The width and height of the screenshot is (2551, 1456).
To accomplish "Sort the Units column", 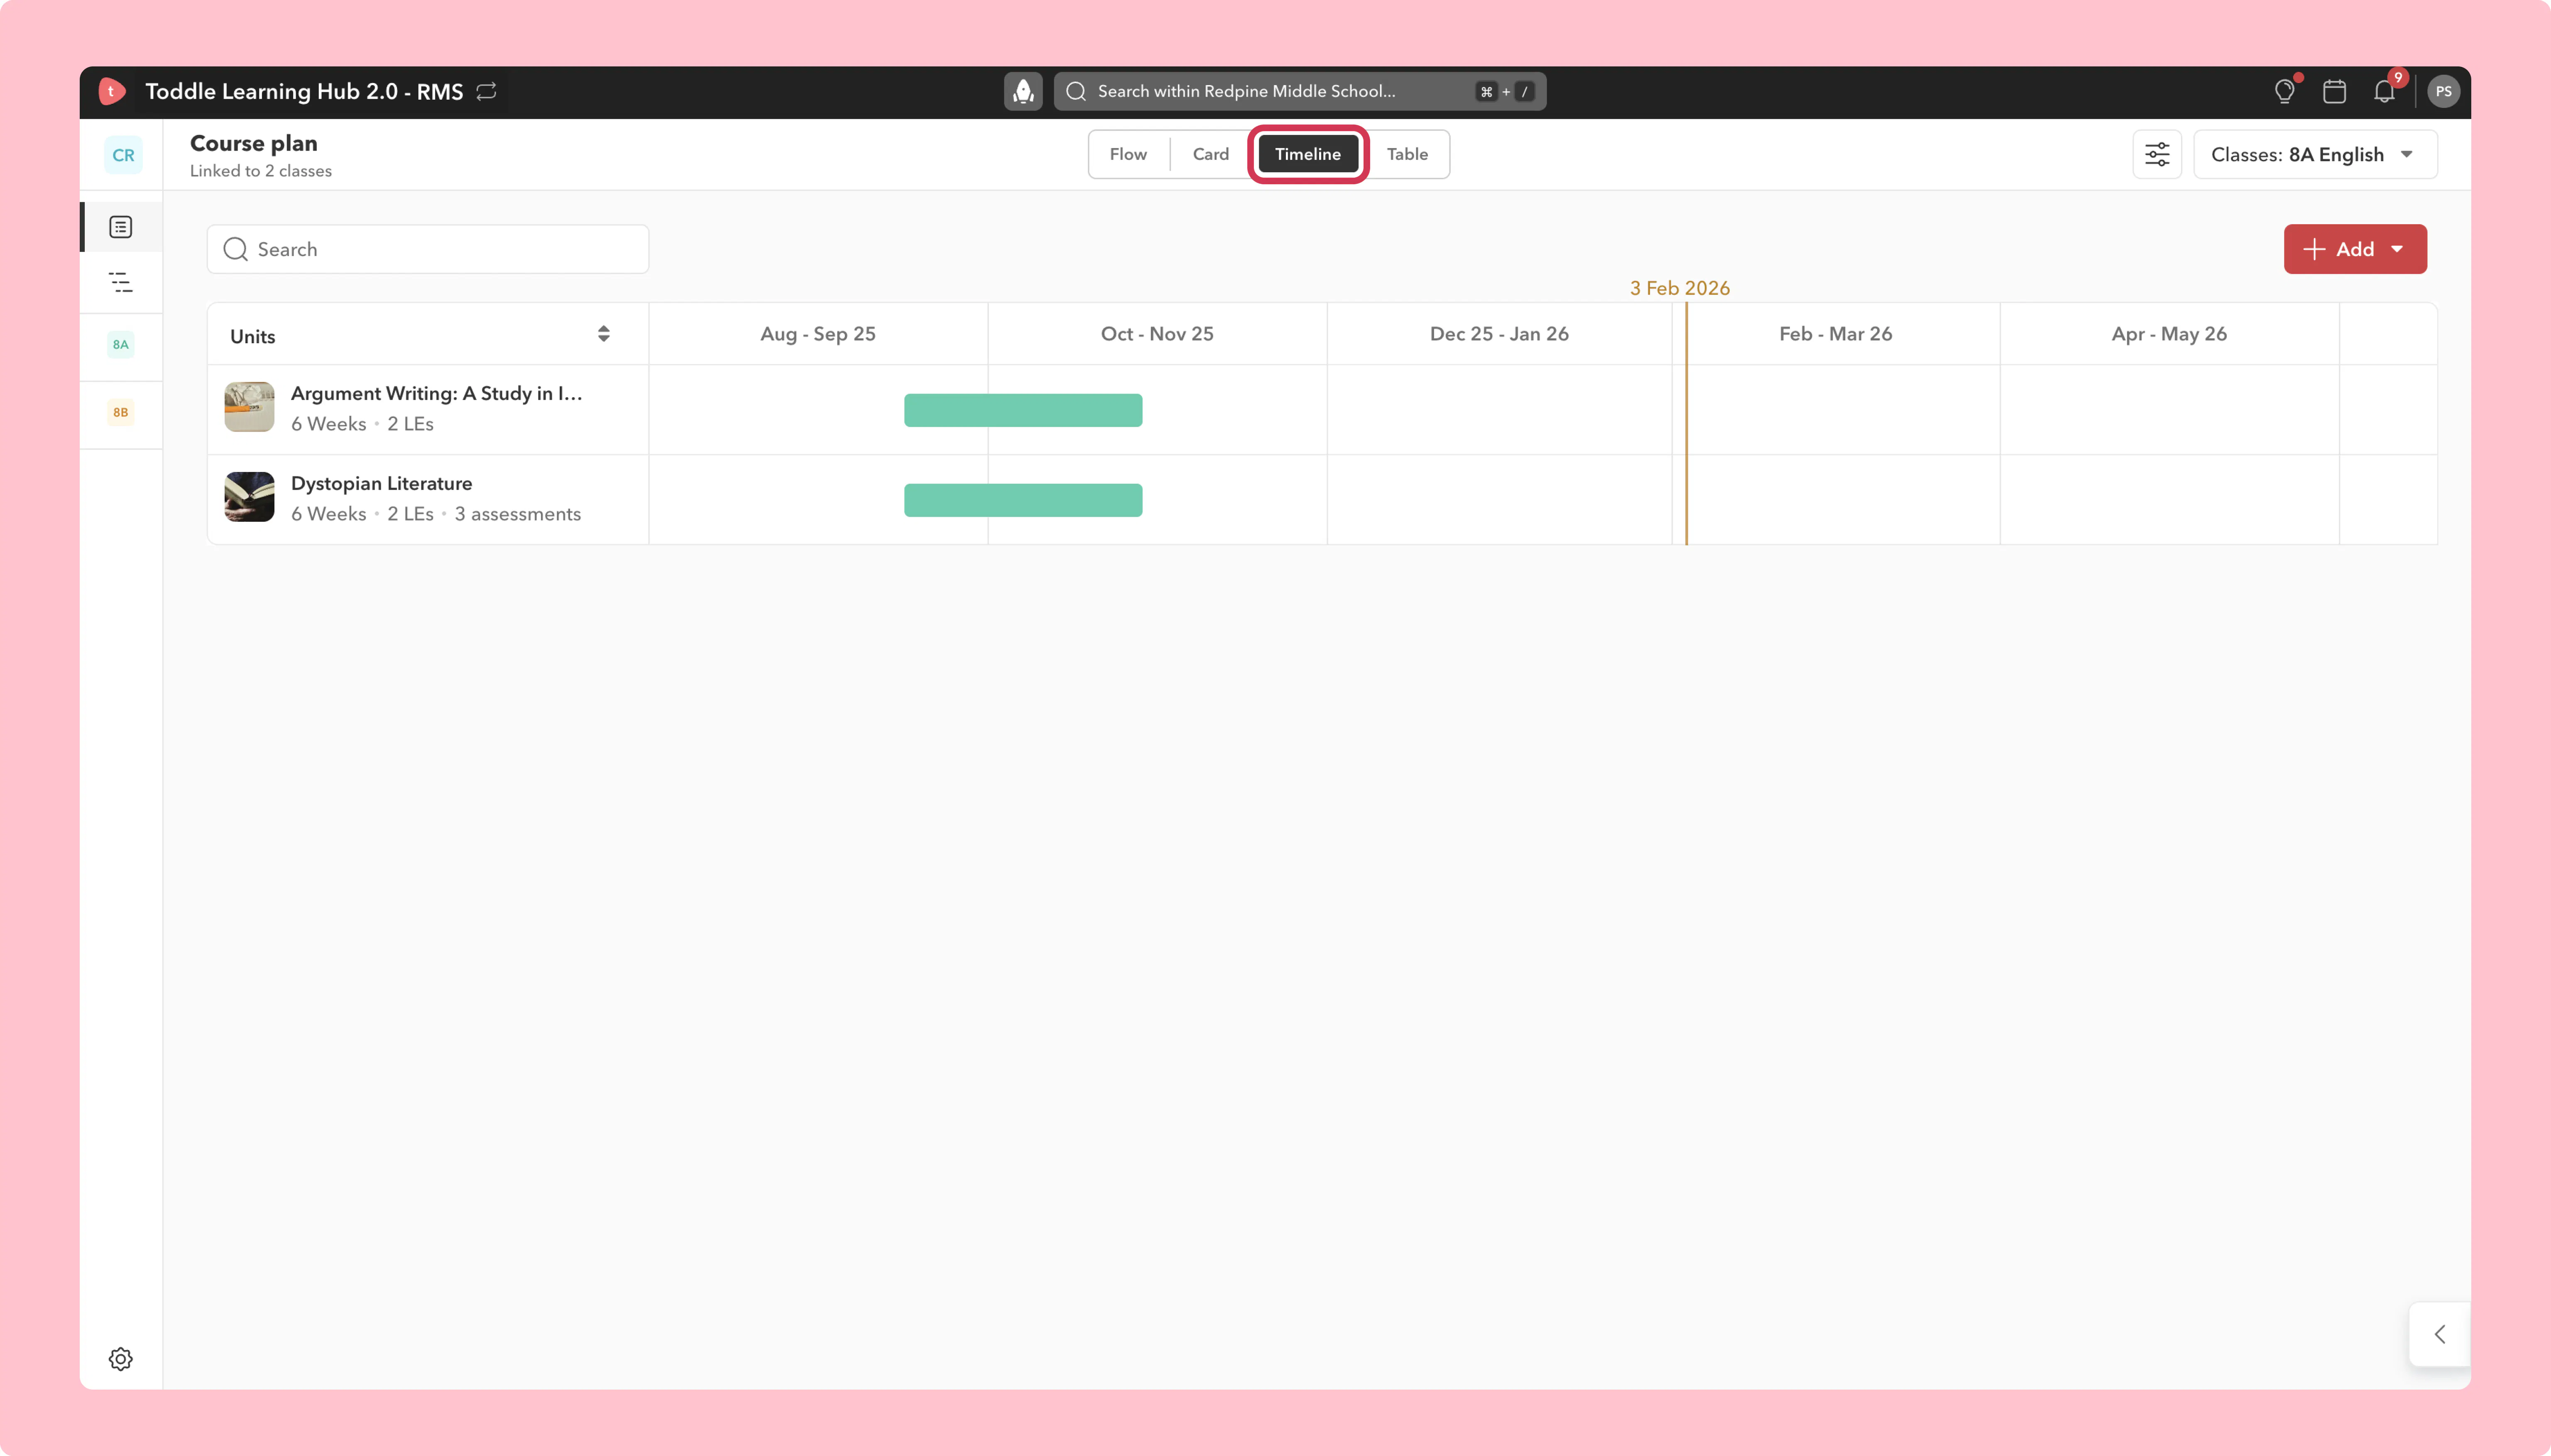I will tap(604, 334).
